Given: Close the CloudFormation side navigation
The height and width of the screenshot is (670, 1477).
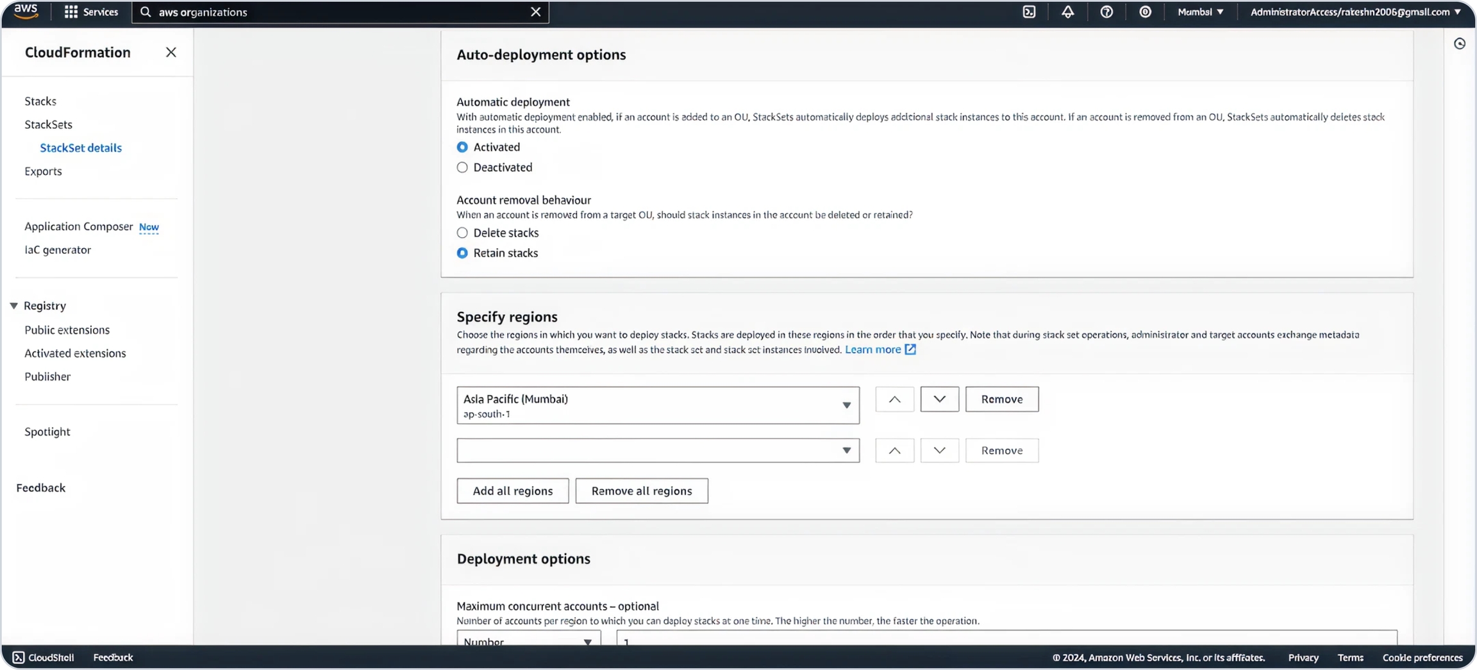Looking at the screenshot, I should pos(171,53).
